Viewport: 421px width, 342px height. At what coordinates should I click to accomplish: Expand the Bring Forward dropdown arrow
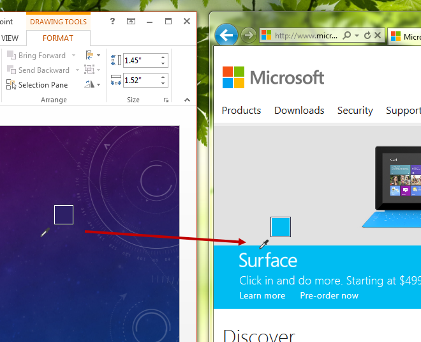click(x=74, y=56)
